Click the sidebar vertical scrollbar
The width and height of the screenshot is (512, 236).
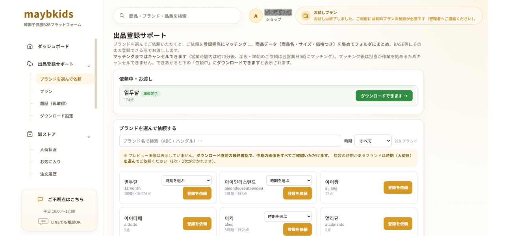96,74
